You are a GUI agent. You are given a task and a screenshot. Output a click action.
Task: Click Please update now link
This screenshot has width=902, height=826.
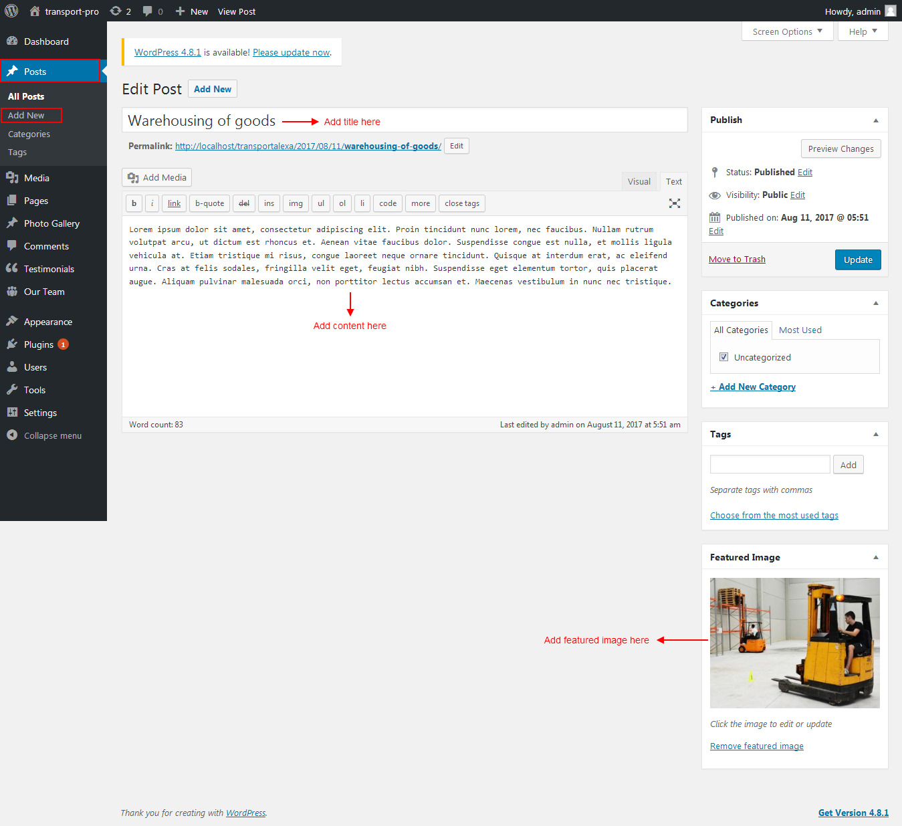[292, 52]
